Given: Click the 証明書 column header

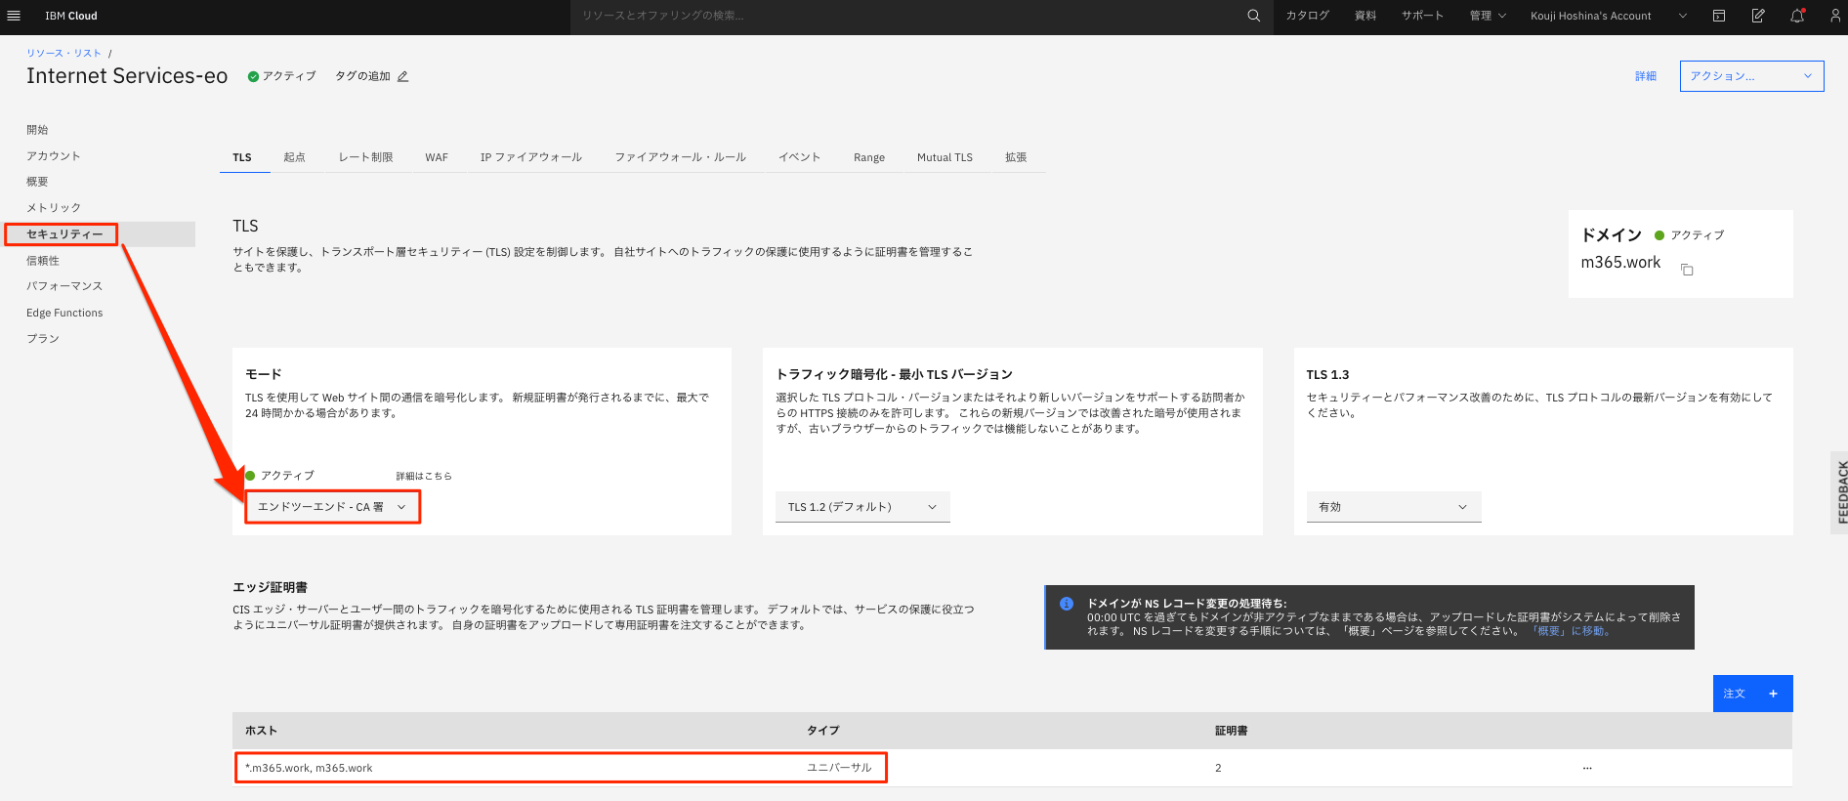Looking at the screenshot, I should click(x=1231, y=731).
